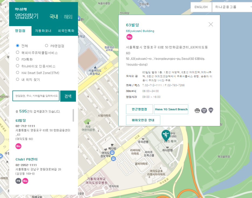252x198 pixels.
Task: Switch to the 자동화코너 tab
Action: tap(43, 31)
